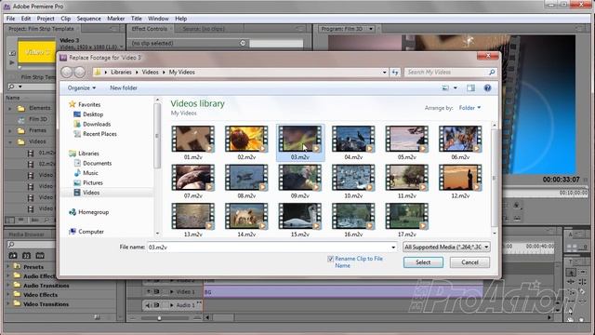Click the navigation pane scrollbar
Screen dimensions: 595x335
(156, 136)
